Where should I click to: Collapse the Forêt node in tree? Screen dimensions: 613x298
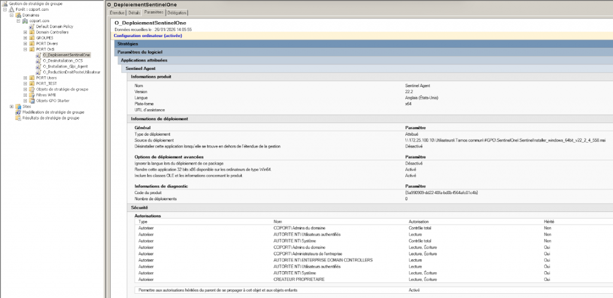click(5, 10)
